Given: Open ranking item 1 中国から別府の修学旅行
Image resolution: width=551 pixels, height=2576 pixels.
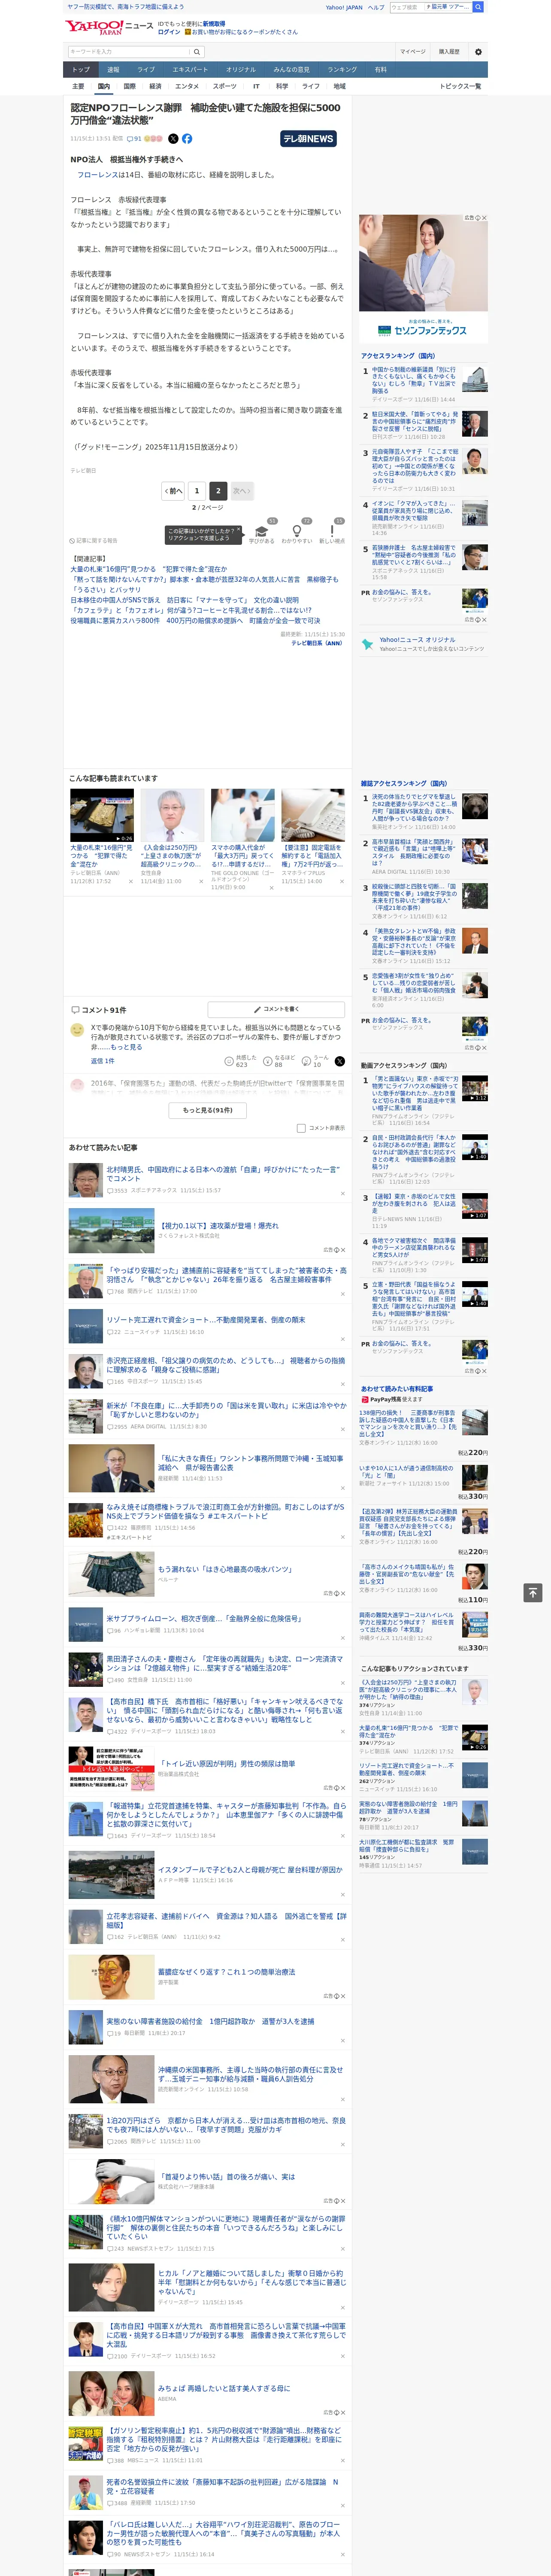Looking at the screenshot, I should 413,381.
